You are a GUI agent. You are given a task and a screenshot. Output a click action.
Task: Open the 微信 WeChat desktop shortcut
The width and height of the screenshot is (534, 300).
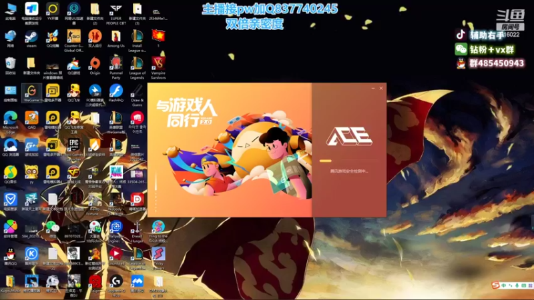(53, 229)
